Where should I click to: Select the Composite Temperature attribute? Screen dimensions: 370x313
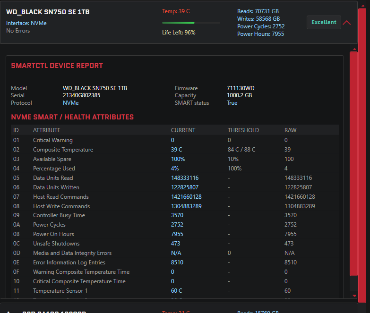(x=63, y=150)
